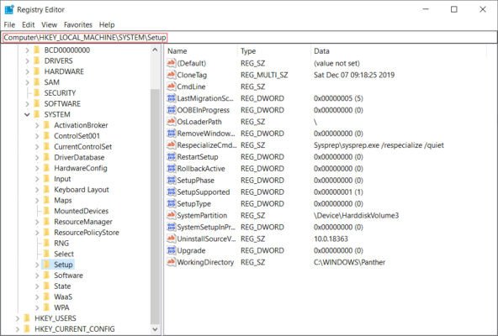Select the Select key
This screenshot has height=336, width=498.
click(64, 254)
